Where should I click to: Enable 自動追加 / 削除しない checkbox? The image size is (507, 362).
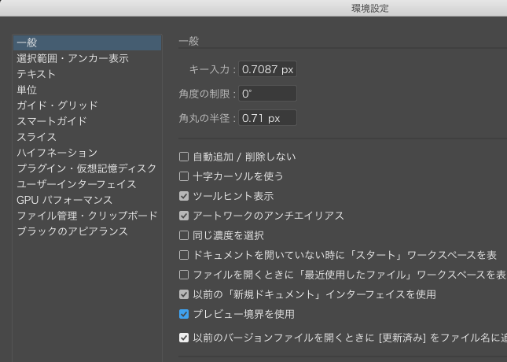[184, 157]
